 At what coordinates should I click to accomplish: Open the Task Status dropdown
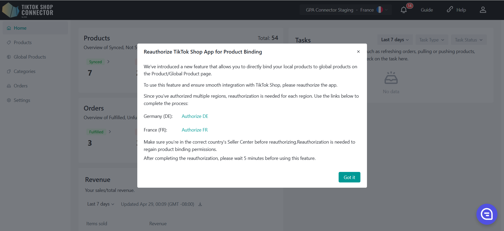tap(469, 40)
